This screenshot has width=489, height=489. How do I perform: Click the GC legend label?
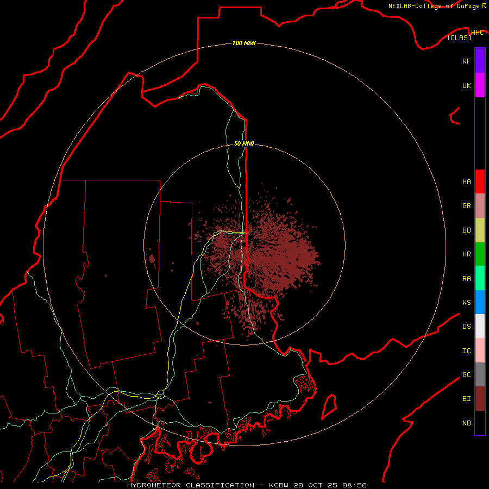(466, 375)
